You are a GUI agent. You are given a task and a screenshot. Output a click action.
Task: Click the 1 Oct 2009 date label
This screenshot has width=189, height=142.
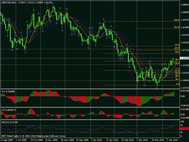(x=21, y=140)
